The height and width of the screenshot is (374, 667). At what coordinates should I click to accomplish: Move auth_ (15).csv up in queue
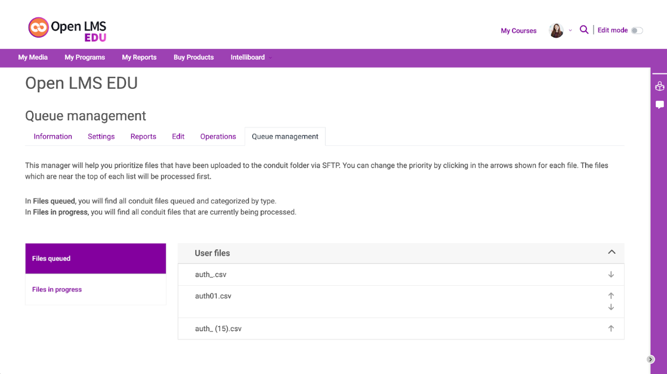point(611,329)
